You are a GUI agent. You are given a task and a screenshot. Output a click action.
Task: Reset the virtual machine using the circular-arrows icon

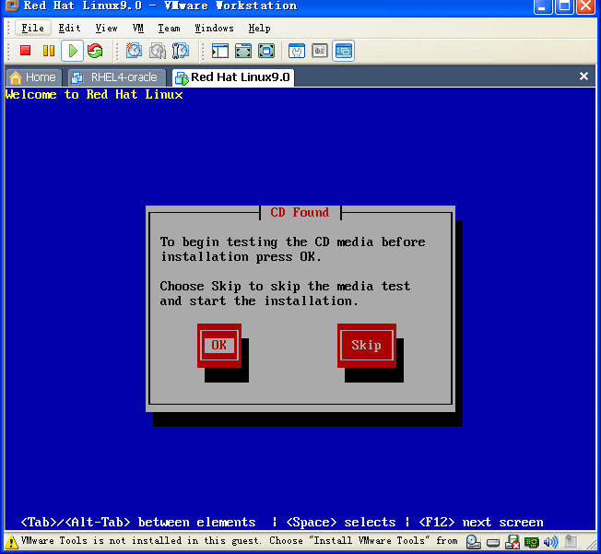(x=95, y=51)
